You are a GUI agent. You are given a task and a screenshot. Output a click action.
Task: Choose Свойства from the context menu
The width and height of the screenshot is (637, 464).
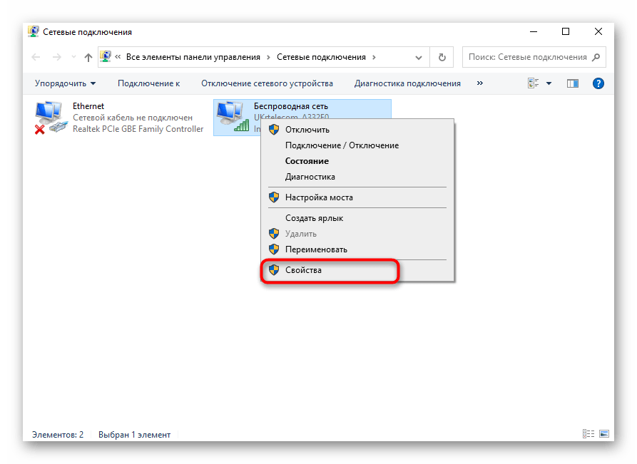(x=303, y=270)
